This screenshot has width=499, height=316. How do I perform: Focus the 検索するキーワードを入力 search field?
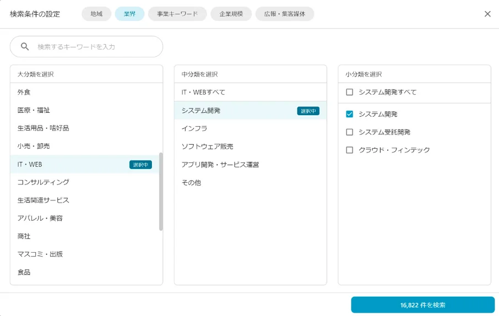pyautogui.click(x=86, y=47)
